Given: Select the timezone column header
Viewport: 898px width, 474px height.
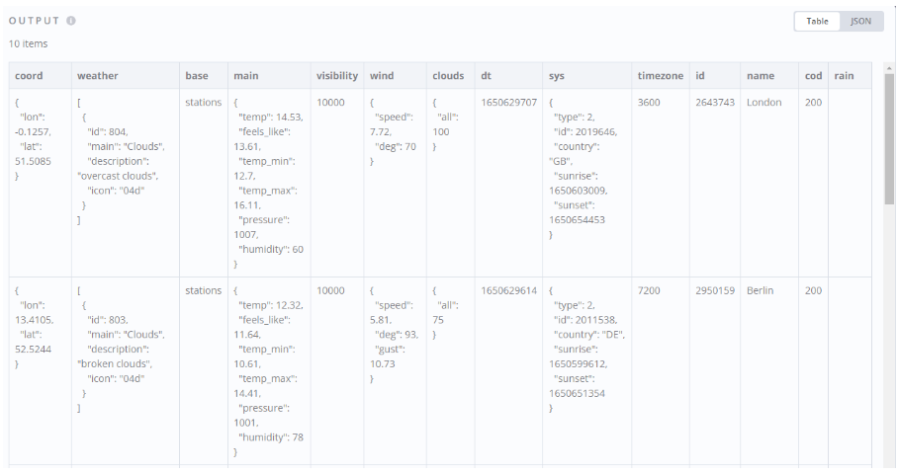Looking at the screenshot, I should click(661, 75).
